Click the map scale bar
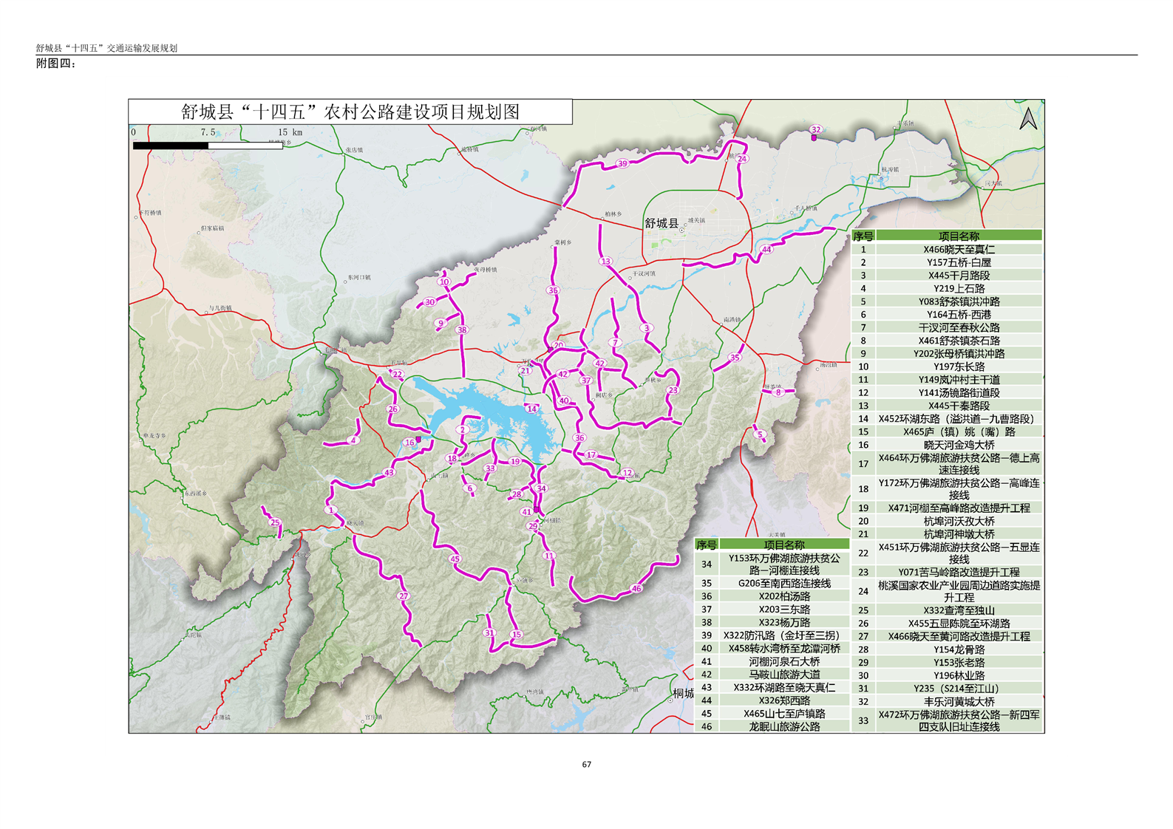The image size is (1173, 829). (x=208, y=146)
